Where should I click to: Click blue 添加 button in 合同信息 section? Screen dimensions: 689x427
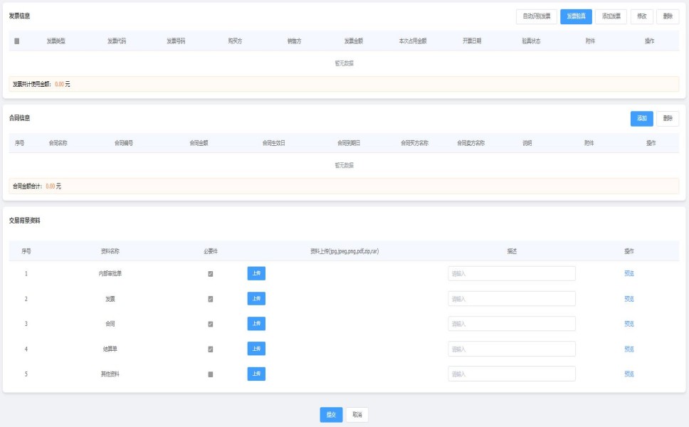click(641, 119)
